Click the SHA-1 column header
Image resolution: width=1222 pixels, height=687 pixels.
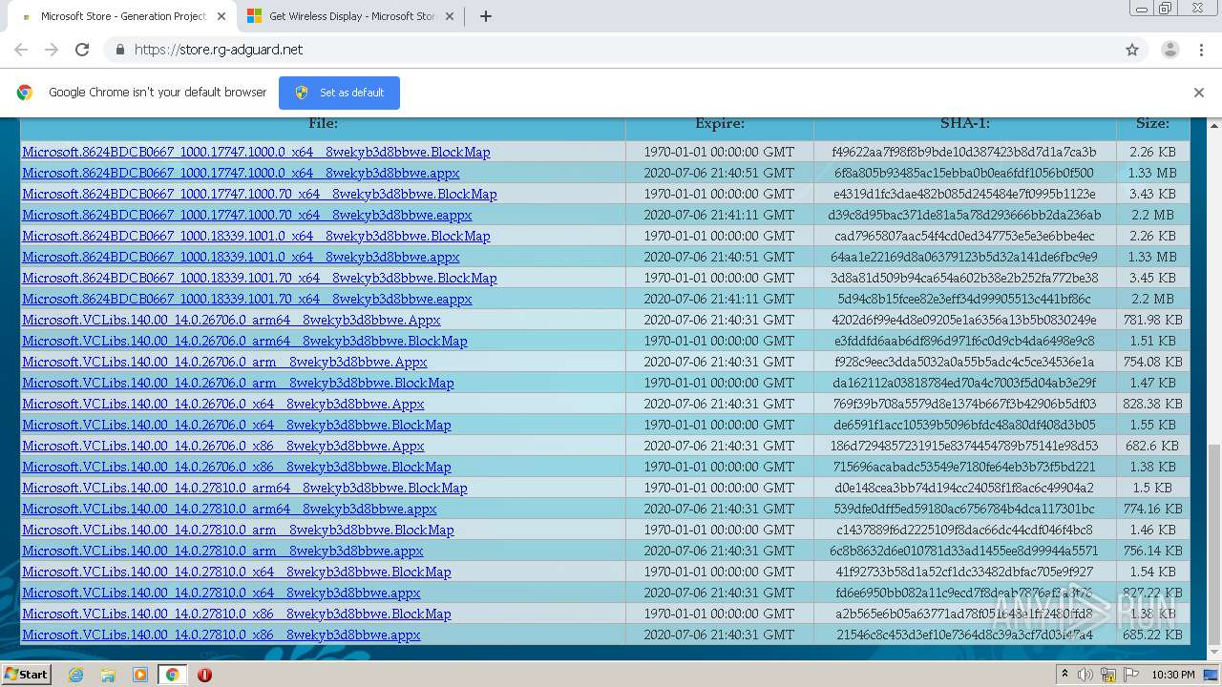click(x=965, y=124)
